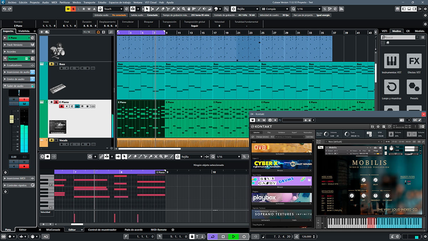Select the Glue tool in top toolbar
The width and height of the screenshot is (428, 241).
[173, 9]
